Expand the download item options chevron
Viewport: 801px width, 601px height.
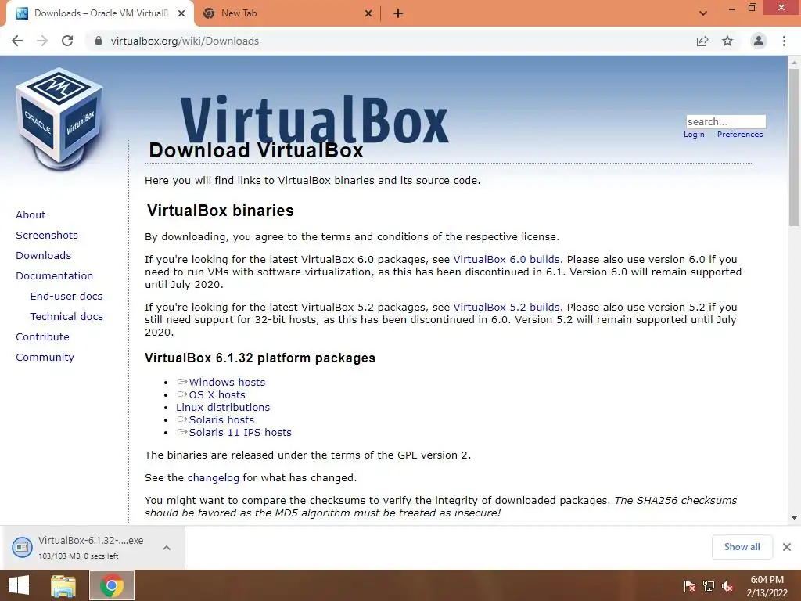click(167, 547)
